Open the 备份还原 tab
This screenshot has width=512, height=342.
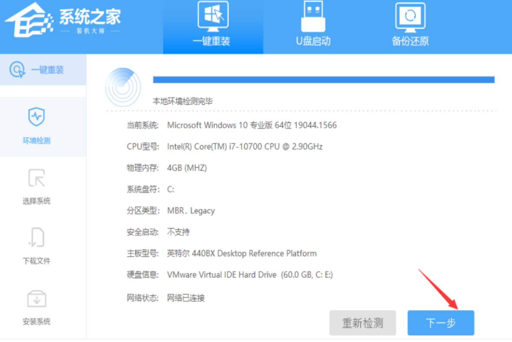point(410,17)
